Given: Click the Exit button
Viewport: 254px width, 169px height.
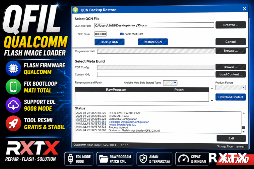Looking at the screenshot, I should pos(231,138).
